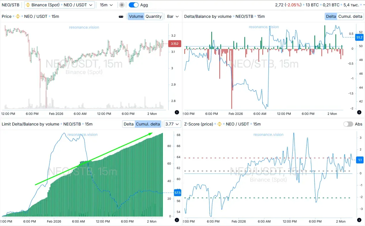Click the ruler measure icon in Price panel
The height and width of the screenshot is (226, 365).
(x=121, y=16)
